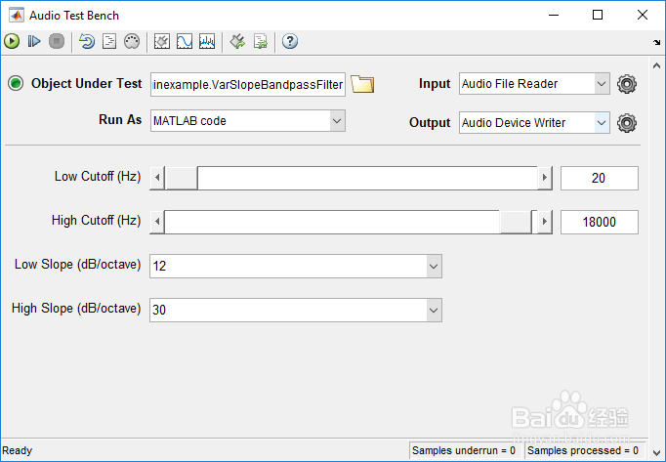Open the spectrum analyzer toolbar icon
Viewport: 666px width, 462px height.
pos(207,41)
